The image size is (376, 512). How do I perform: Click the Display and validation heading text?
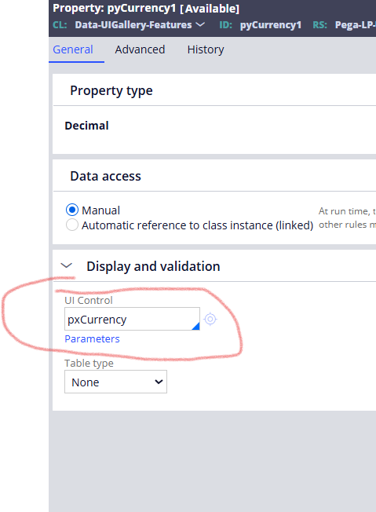tap(153, 266)
